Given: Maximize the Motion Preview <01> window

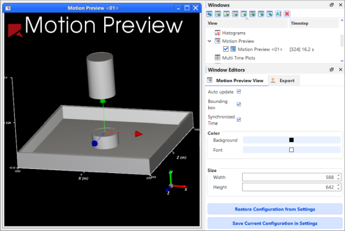Looking at the screenshot, I should pos(187,8).
